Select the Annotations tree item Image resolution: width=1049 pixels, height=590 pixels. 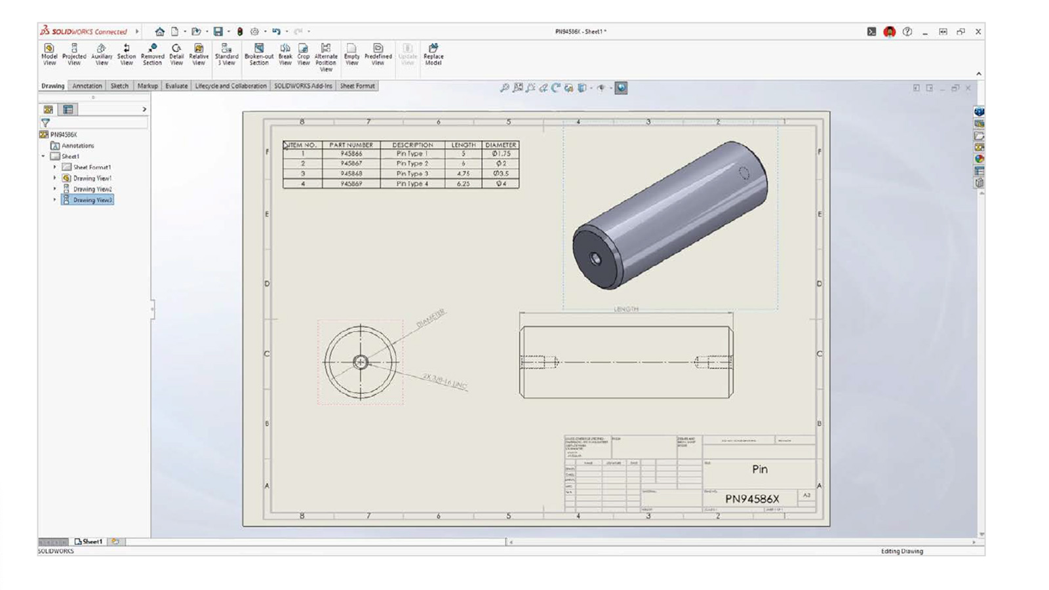(x=72, y=146)
